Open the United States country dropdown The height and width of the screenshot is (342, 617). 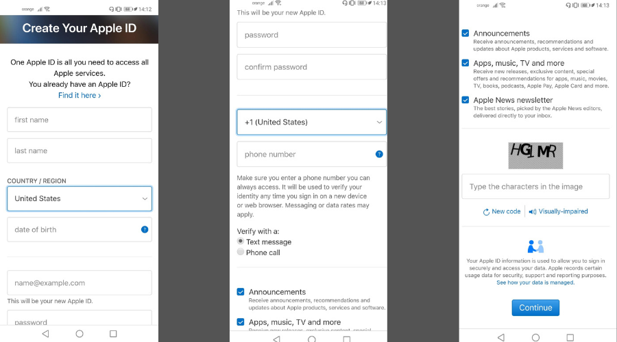point(80,198)
